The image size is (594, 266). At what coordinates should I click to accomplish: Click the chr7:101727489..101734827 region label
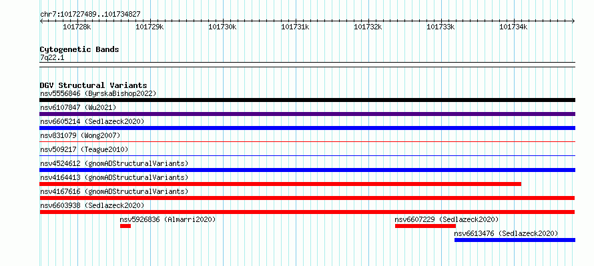[x=90, y=15]
